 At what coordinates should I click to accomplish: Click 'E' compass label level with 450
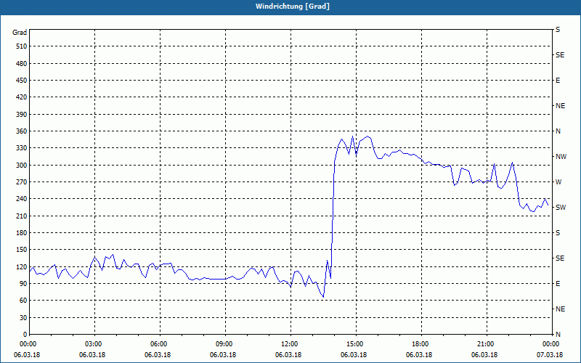(558, 81)
